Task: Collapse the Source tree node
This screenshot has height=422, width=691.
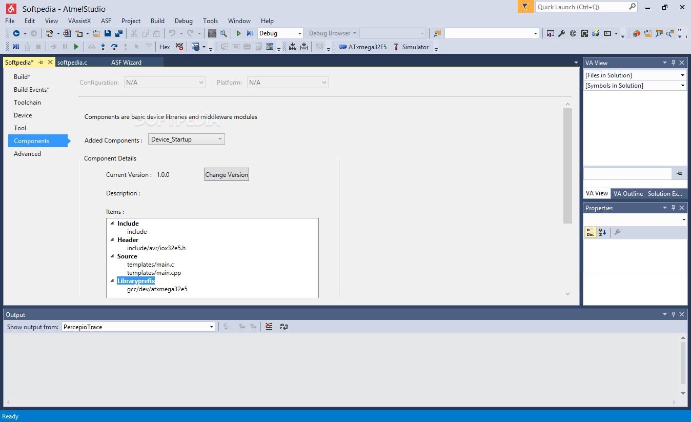Action: point(112,256)
